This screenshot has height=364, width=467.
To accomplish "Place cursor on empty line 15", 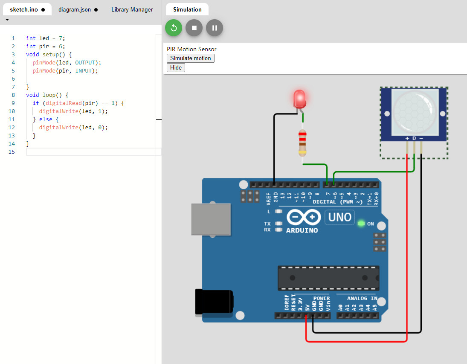I will 93,152.
